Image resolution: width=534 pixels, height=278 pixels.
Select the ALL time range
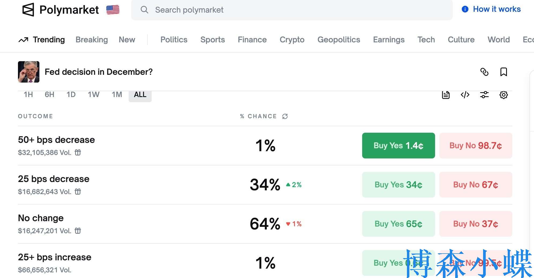tap(140, 95)
